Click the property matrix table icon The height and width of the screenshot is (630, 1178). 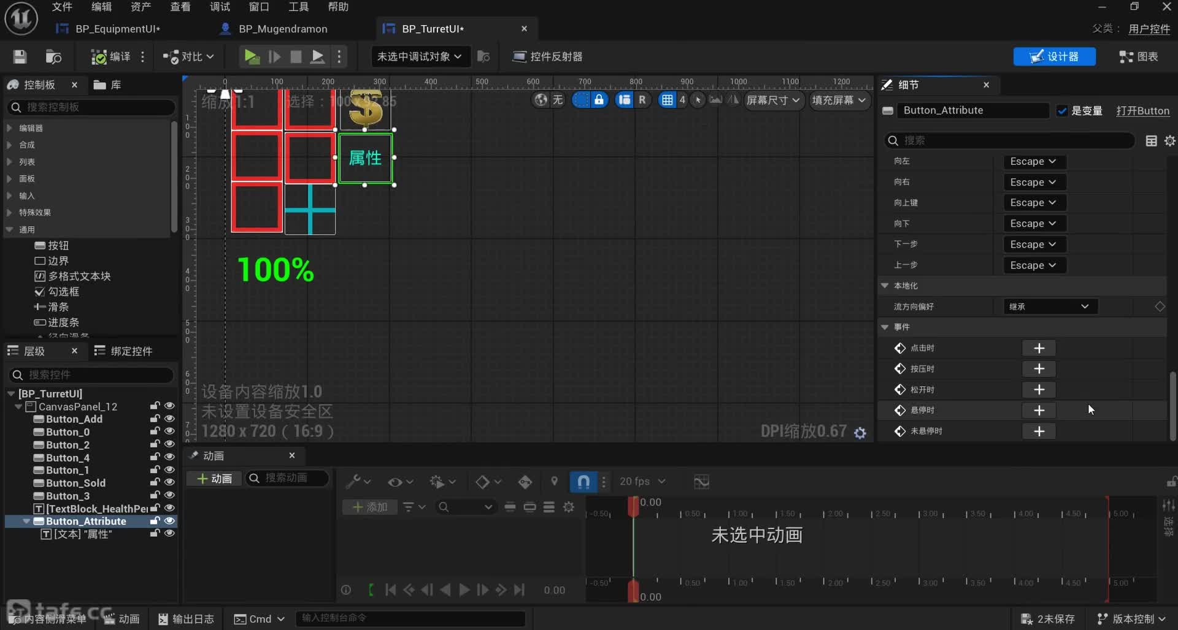click(1151, 141)
